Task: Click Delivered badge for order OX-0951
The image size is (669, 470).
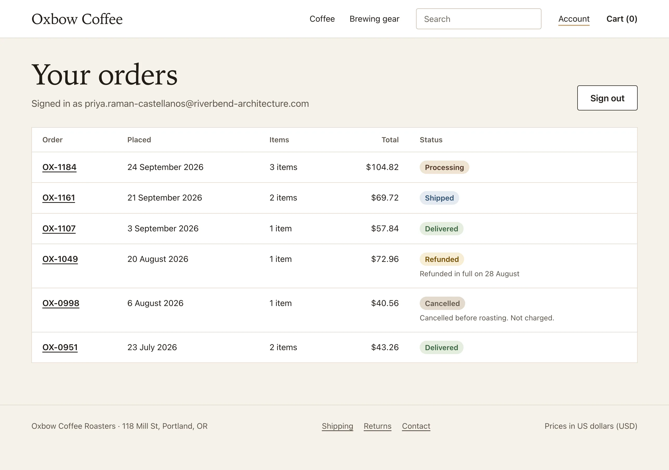Action: click(441, 347)
